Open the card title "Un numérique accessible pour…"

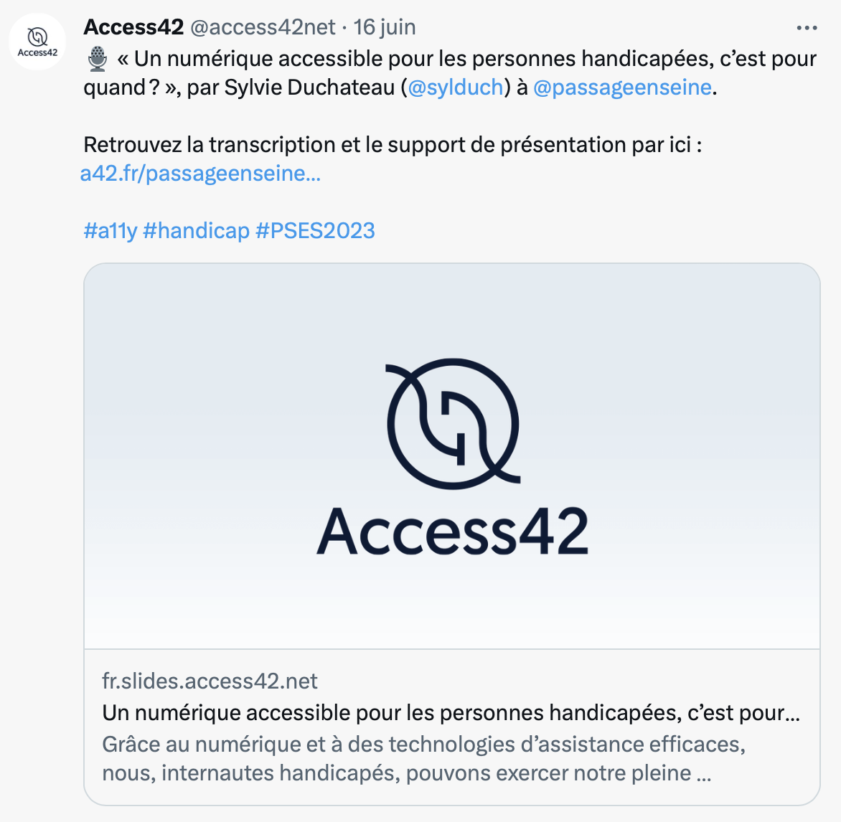(451, 713)
